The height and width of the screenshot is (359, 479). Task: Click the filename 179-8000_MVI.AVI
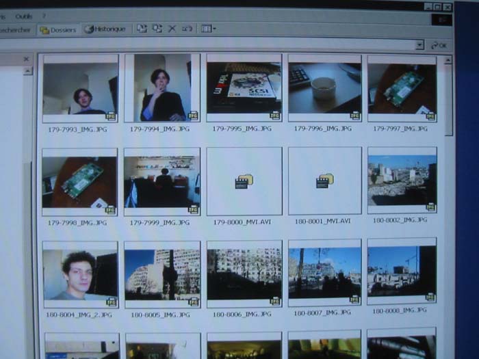pos(242,222)
